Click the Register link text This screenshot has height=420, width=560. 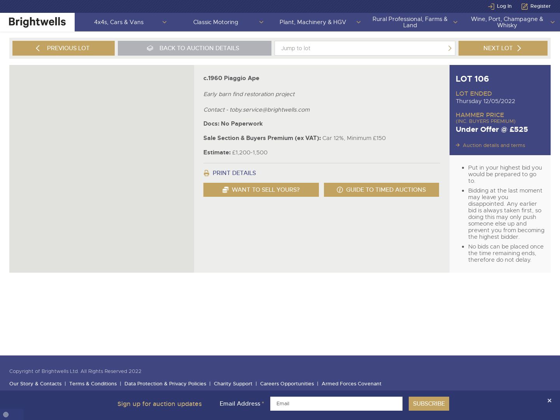540,6
